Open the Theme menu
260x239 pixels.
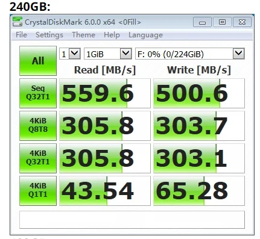pos(83,35)
